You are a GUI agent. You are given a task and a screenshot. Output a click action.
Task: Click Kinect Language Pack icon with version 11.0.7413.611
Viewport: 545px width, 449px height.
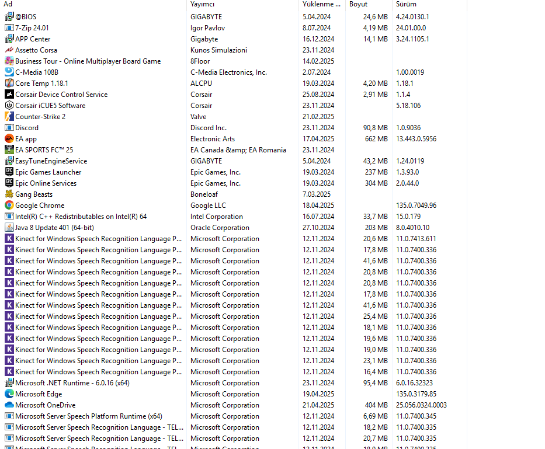9,239
